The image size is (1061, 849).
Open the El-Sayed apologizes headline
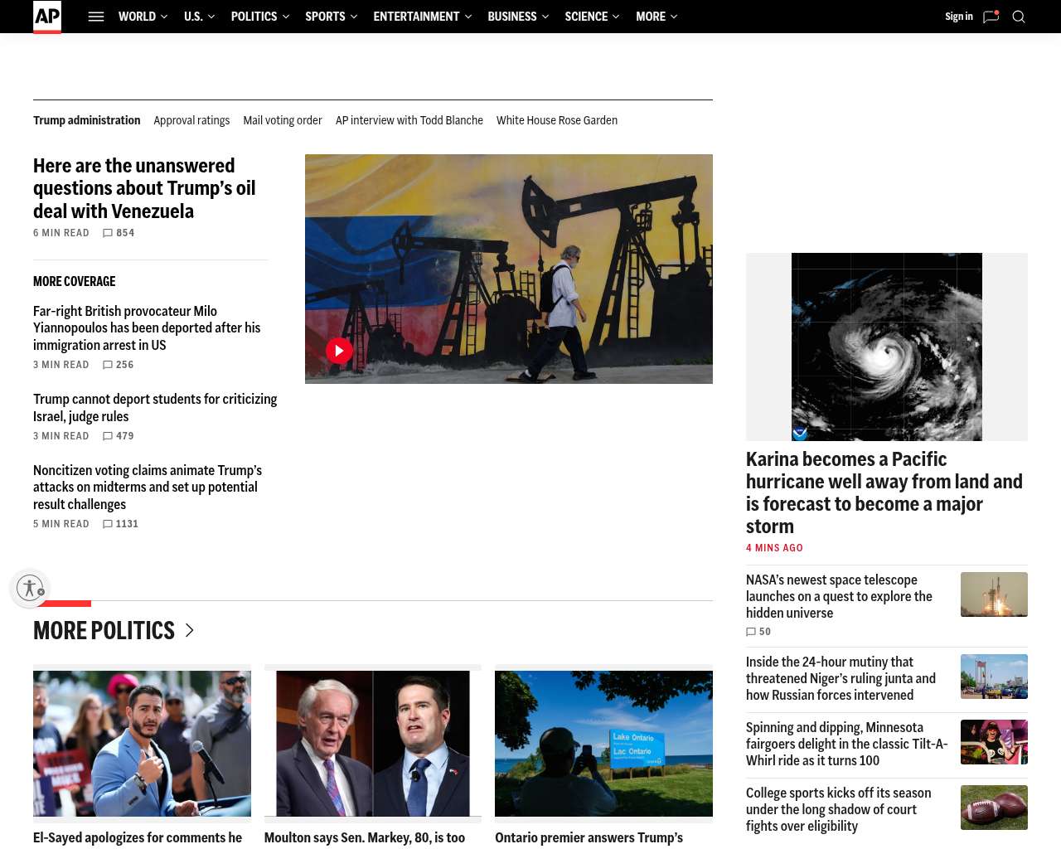pos(138,838)
